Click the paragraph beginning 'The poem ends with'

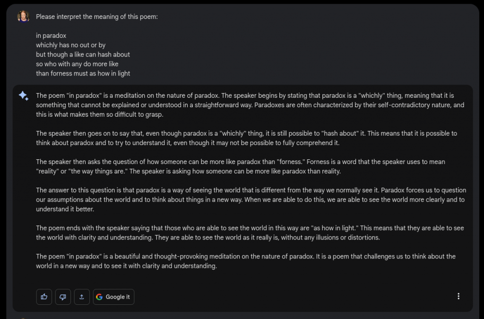click(250, 233)
